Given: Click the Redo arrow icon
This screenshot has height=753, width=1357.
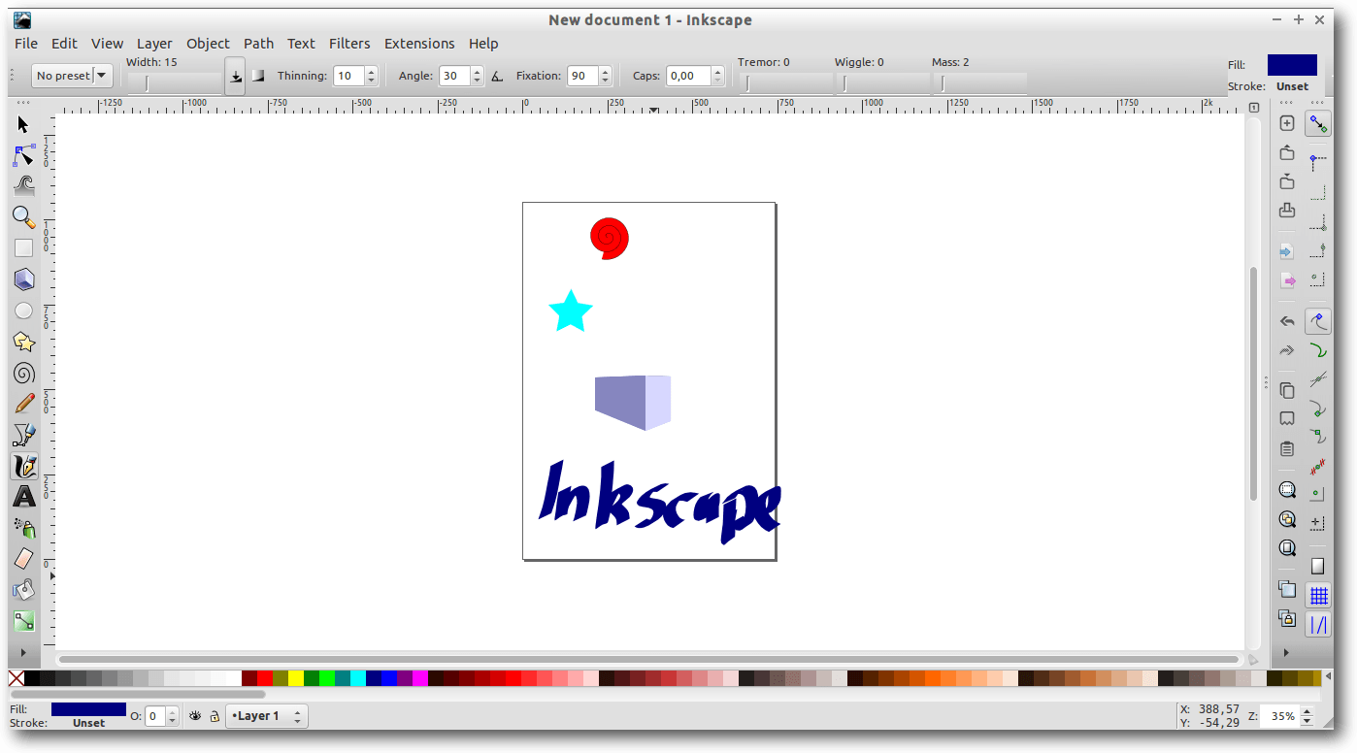Looking at the screenshot, I should tap(1287, 350).
